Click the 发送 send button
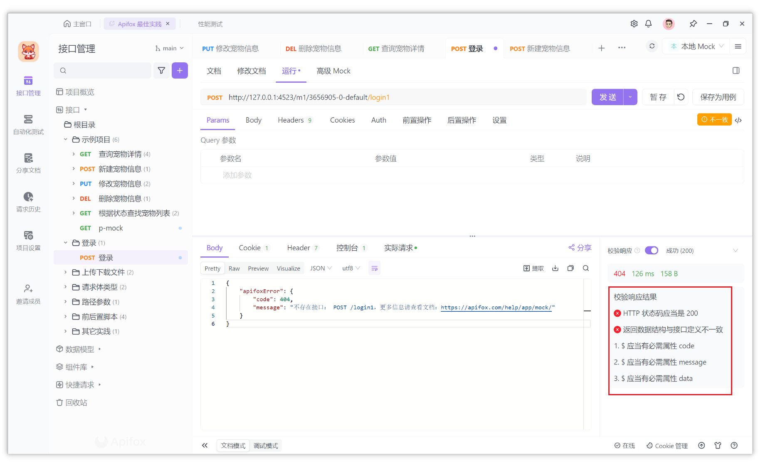 tap(607, 97)
